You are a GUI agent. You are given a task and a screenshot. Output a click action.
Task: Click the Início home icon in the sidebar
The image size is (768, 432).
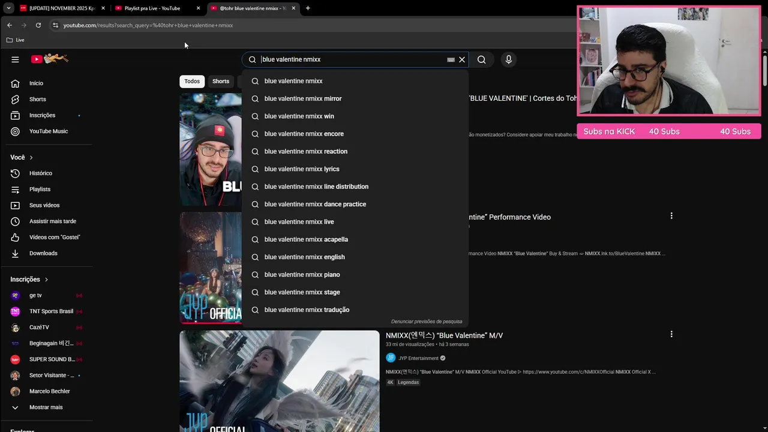(x=16, y=83)
